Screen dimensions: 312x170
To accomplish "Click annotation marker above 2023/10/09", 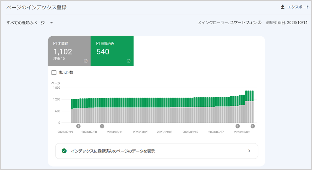I will click(x=238, y=126).
